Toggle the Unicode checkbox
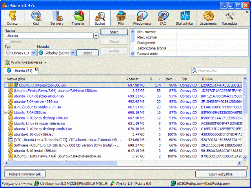This screenshot has width=251, height=188. [7, 42]
